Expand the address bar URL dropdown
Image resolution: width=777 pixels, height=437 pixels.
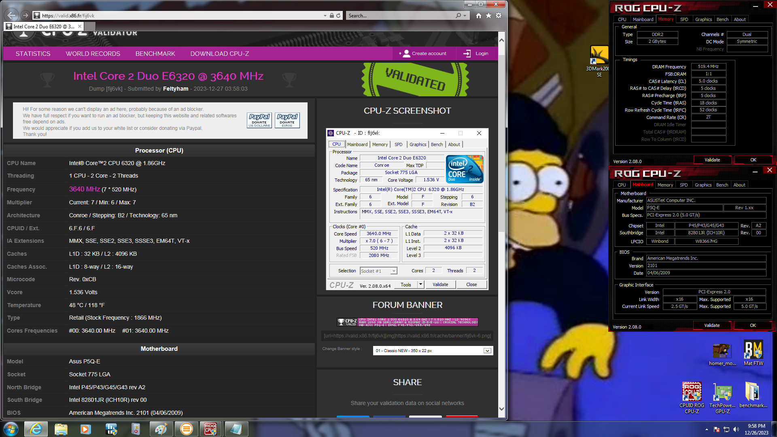325,15
